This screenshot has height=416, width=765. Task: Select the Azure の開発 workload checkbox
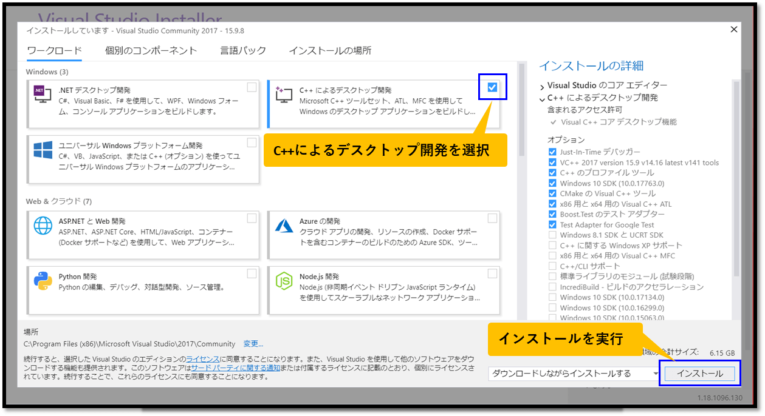[x=492, y=218]
